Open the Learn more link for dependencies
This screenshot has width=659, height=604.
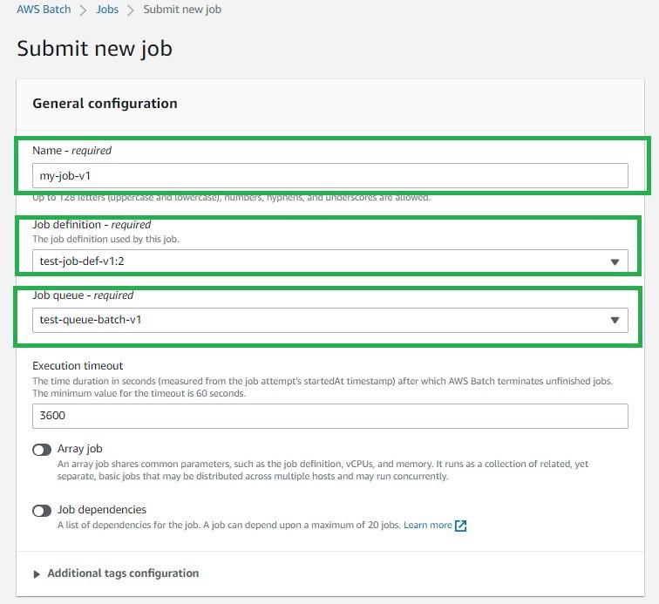click(427, 525)
